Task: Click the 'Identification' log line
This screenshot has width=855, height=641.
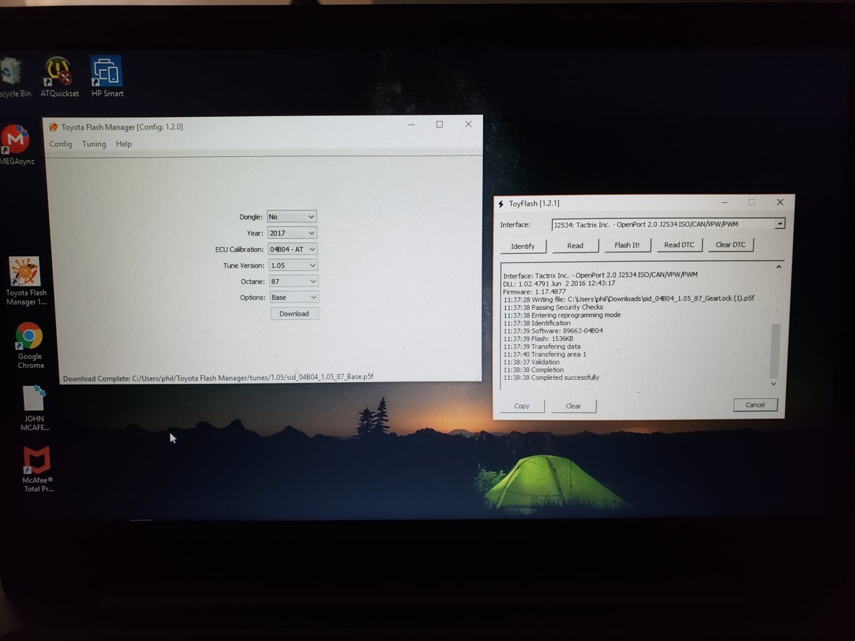Action: 537,323
